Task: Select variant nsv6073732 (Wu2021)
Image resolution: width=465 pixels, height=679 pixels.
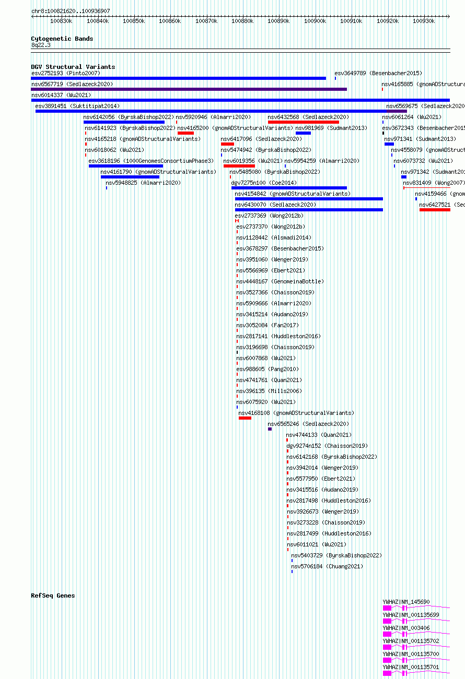Action: click(x=424, y=161)
